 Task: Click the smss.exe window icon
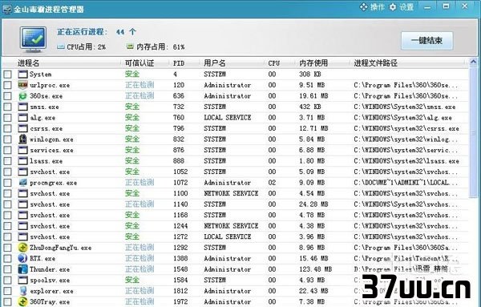click(22, 107)
